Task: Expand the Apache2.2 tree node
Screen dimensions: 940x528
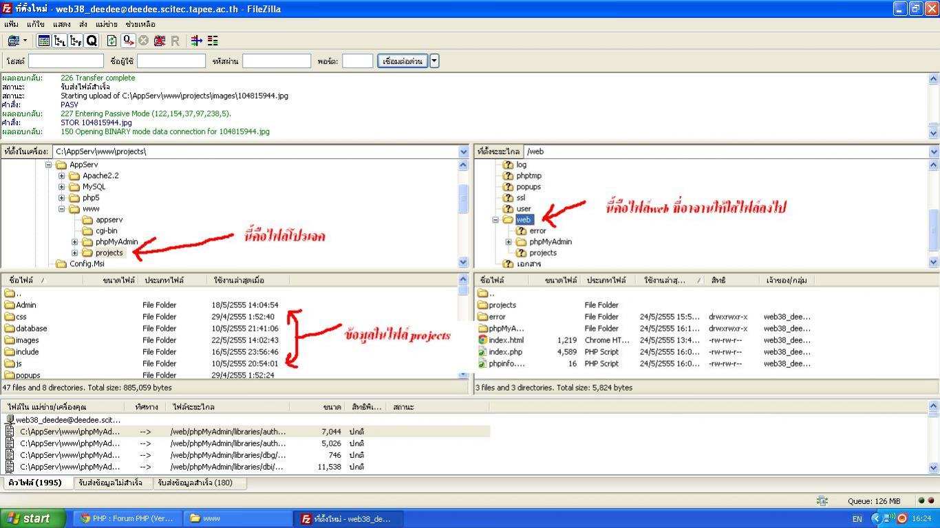Action: coord(62,176)
